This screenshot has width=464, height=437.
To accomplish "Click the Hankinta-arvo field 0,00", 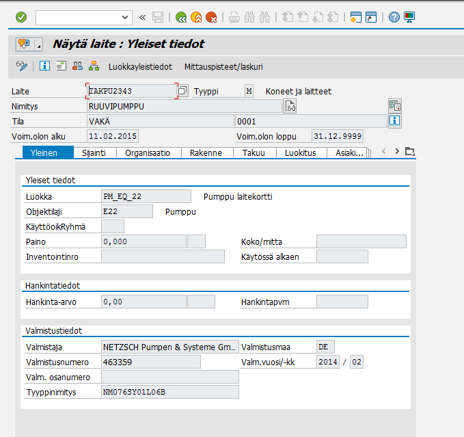I will click(144, 302).
